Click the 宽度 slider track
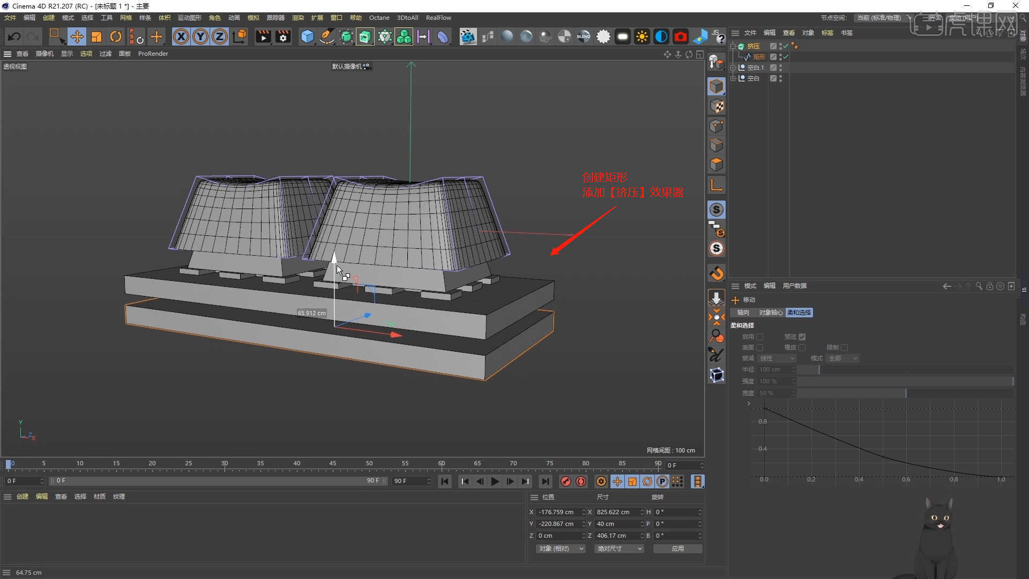 (x=905, y=393)
